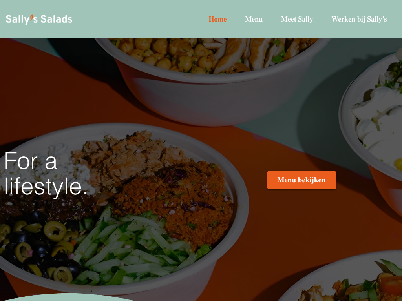Click the "For a lifestyle." heading text
Image resolution: width=402 pixels, height=301 pixels.
tap(46, 174)
